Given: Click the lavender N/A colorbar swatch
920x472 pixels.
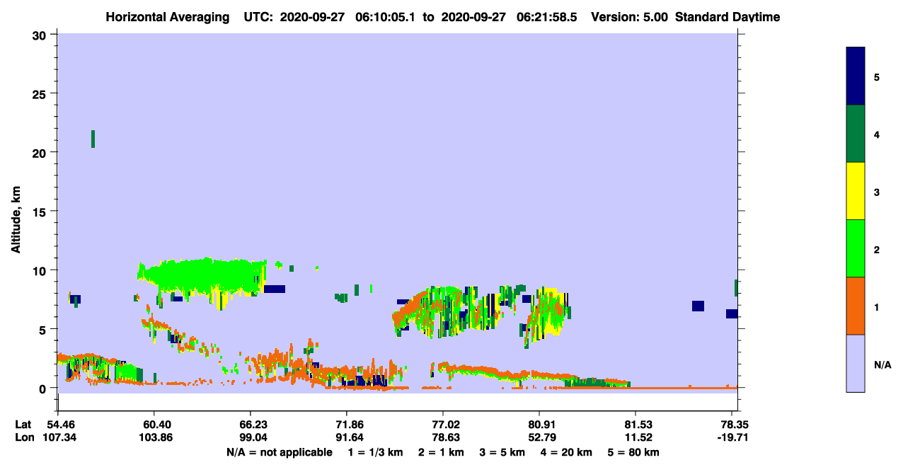Looking at the screenshot, I should (856, 362).
